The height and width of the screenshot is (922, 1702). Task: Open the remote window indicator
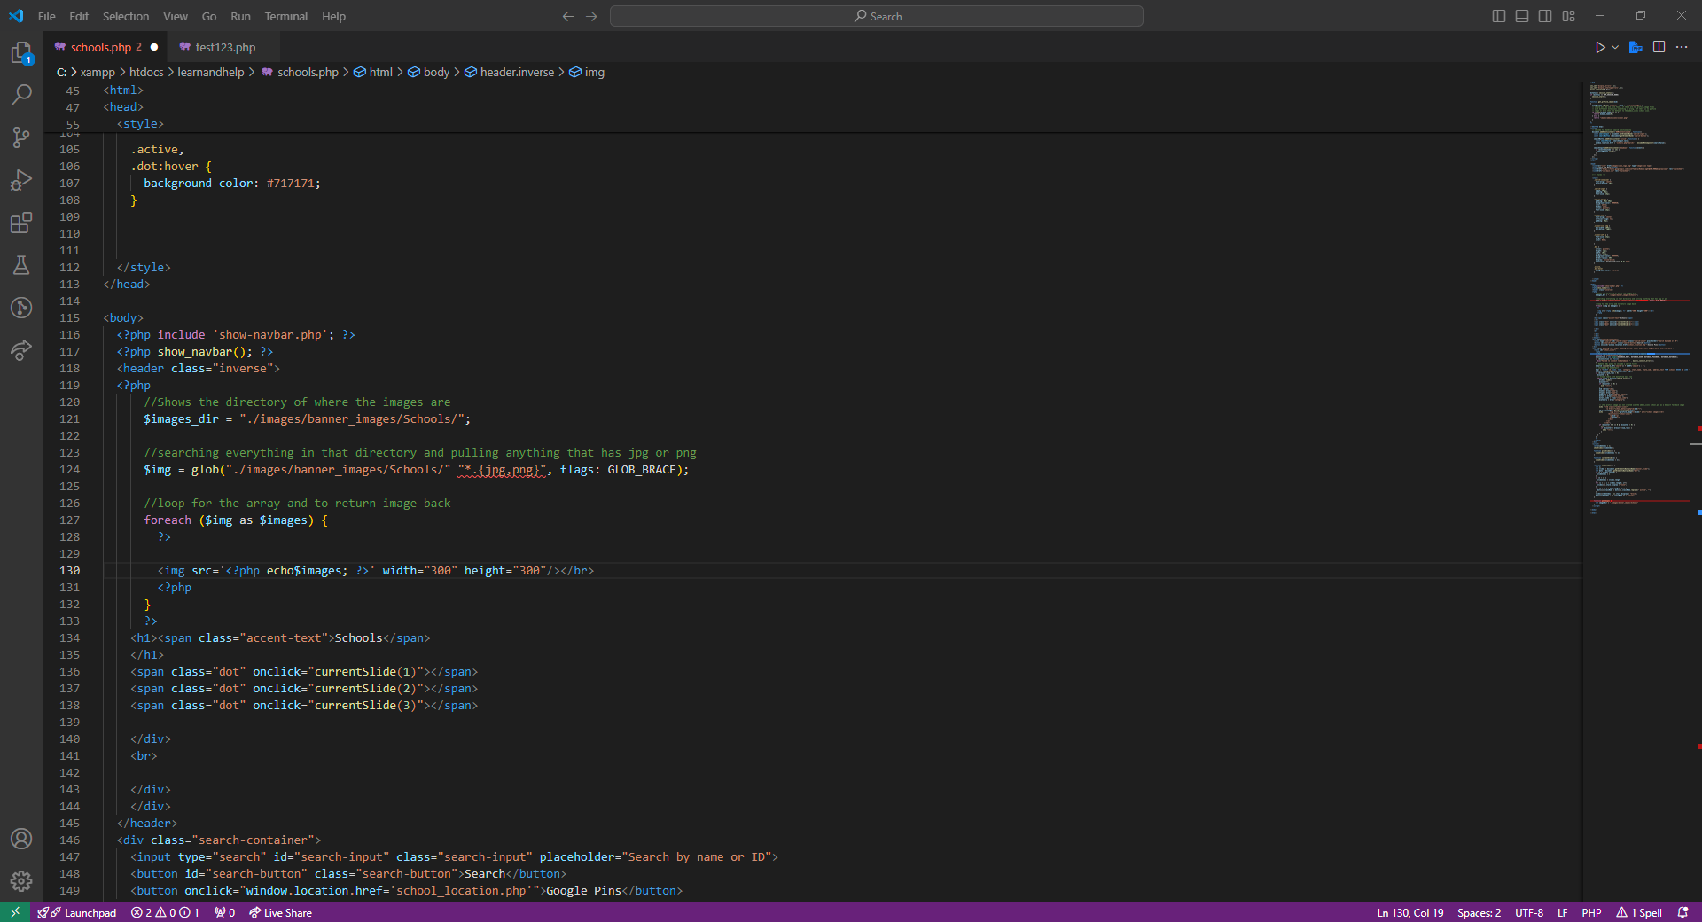15,912
